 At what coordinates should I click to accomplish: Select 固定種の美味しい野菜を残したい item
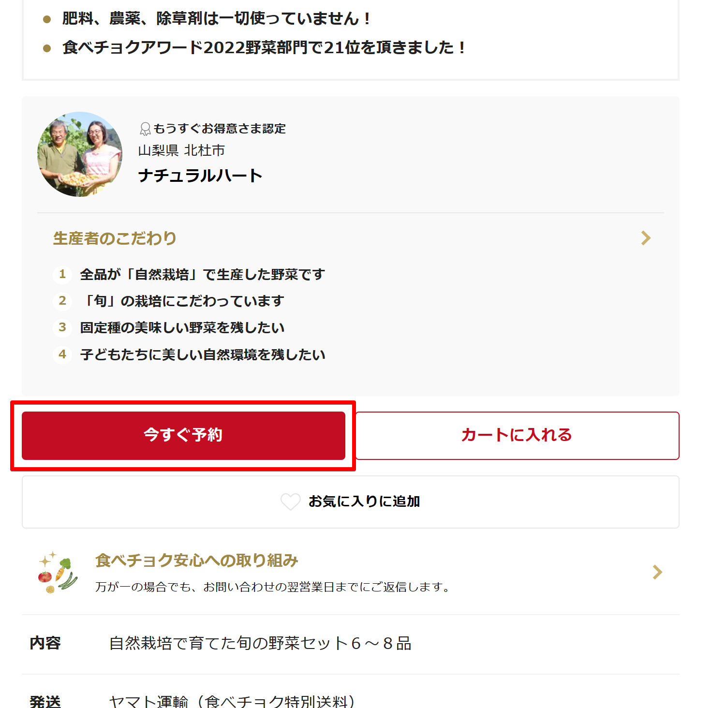coord(182,327)
